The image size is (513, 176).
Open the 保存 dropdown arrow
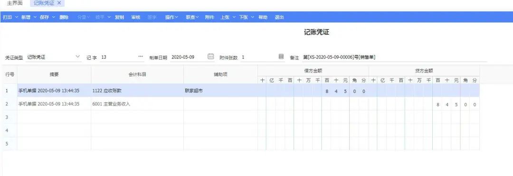click(x=54, y=17)
